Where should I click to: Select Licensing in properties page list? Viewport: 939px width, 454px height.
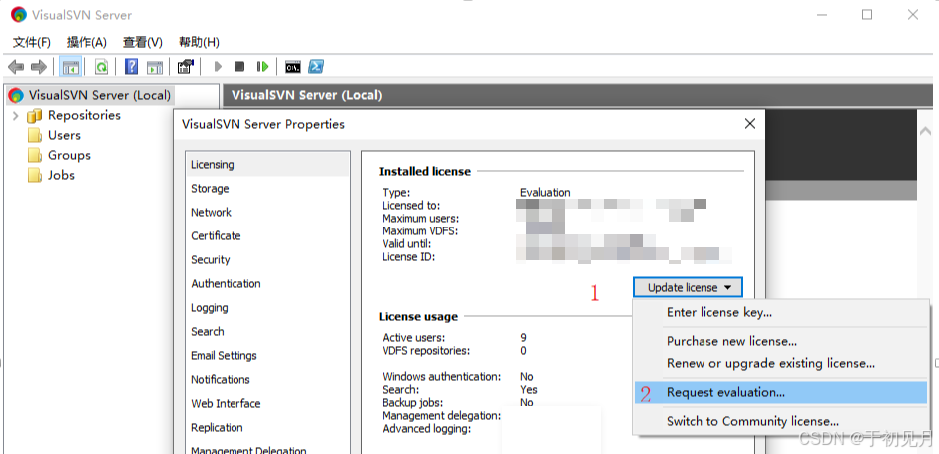point(267,164)
